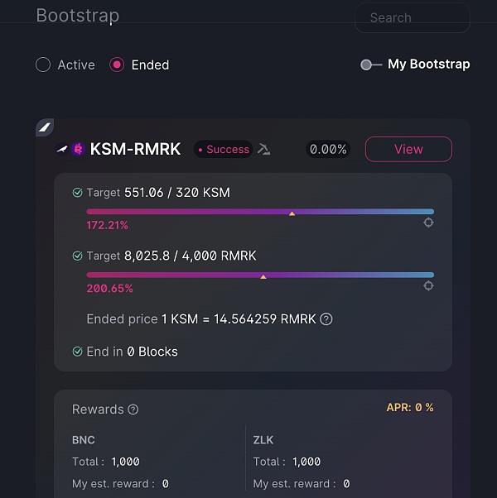Click the crosshair icon under RMRK progress bar
This screenshot has width=497, height=498.
point(428,286)
